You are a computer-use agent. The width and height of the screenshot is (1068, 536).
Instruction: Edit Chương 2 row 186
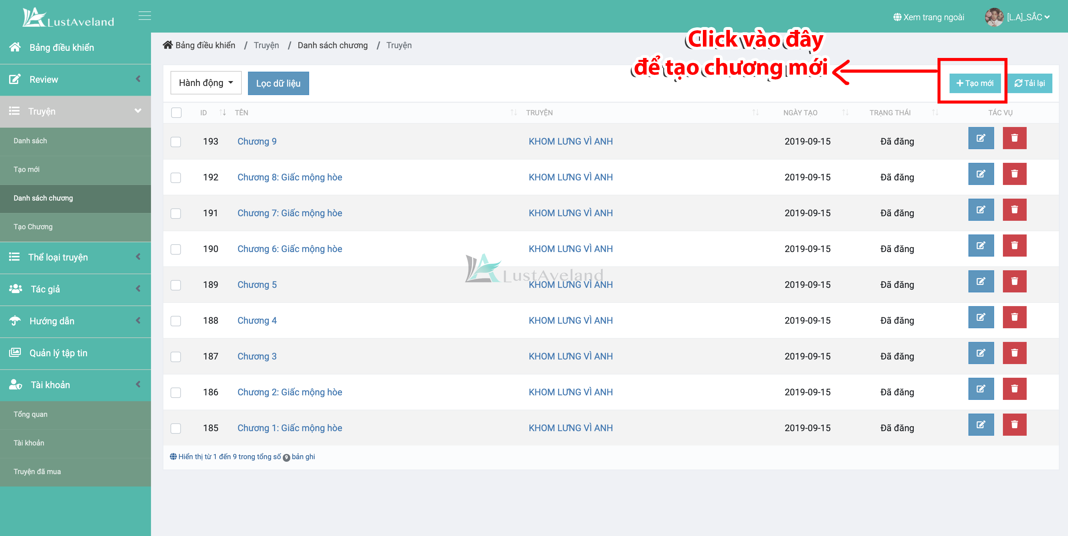click(981, 389)
